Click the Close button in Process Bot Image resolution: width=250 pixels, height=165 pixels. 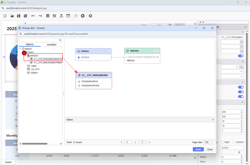click(210, 149)
